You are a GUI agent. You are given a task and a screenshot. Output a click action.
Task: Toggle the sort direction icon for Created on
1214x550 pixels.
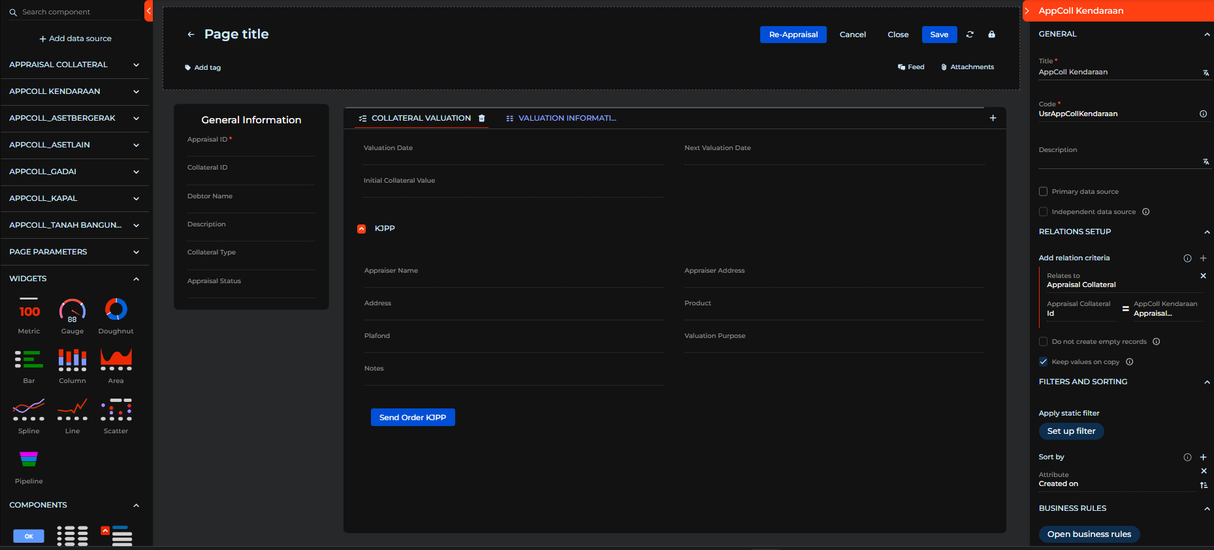click(x=1204, y=485)
